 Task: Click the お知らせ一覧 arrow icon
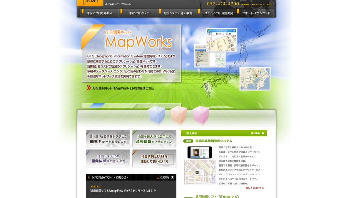coord(158,177)
